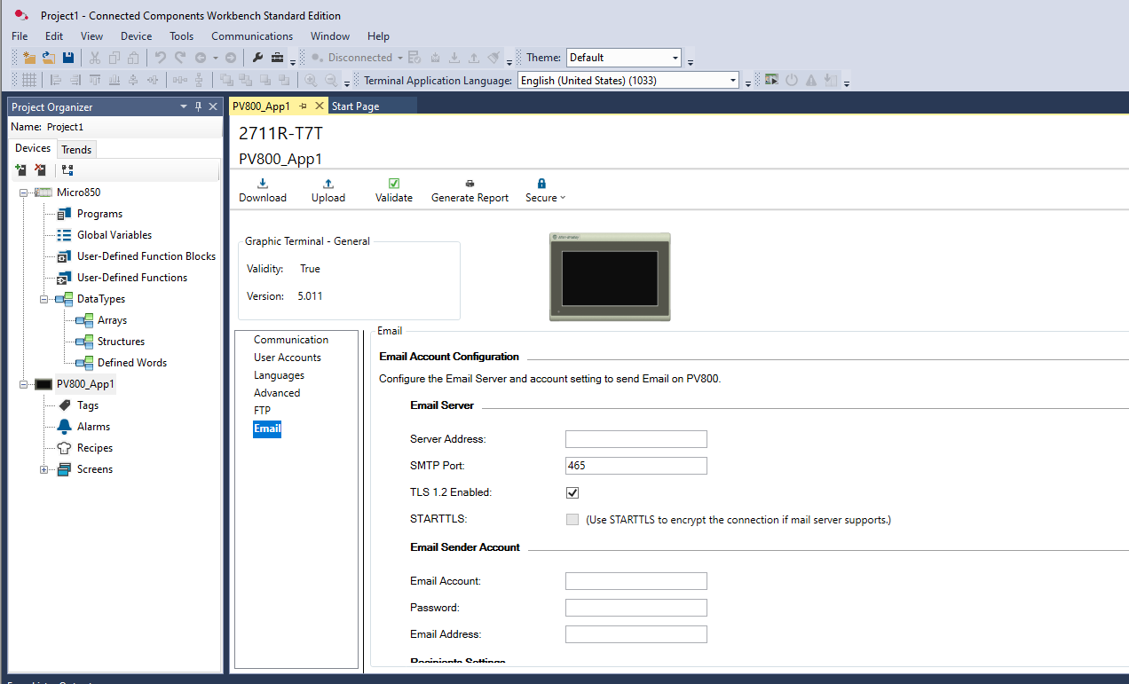Image resolution: width=1129 pixels, height=684 pixels.
Task: Open the Communications menu
Action: [x=252, y=36]
